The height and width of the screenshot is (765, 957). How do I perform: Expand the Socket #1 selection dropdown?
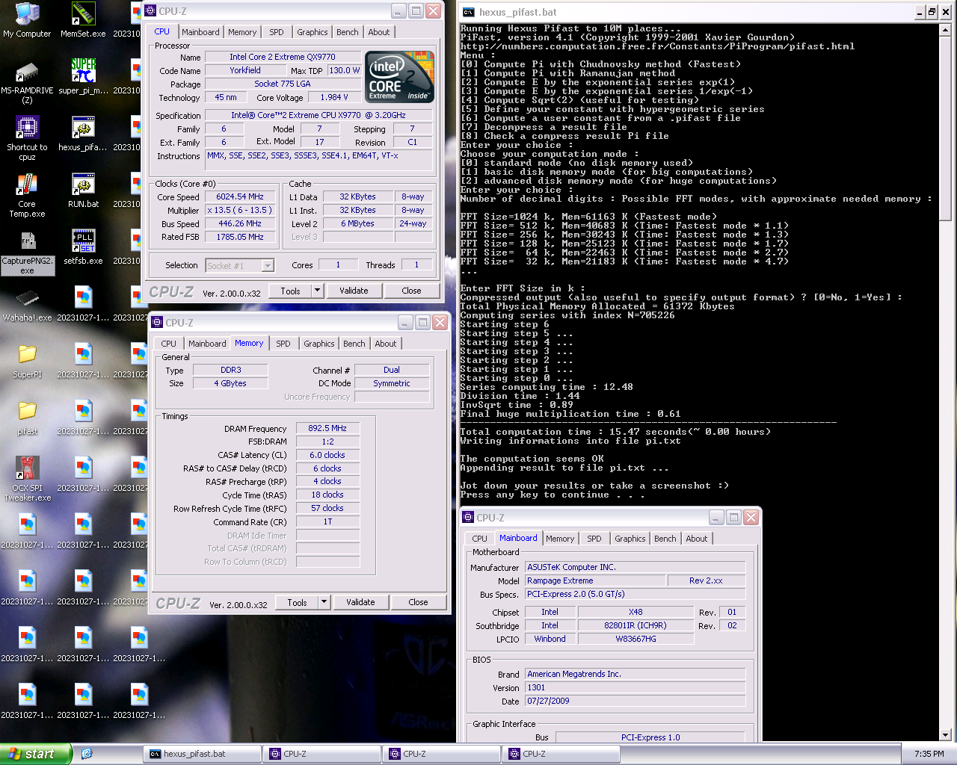point(268,265)
